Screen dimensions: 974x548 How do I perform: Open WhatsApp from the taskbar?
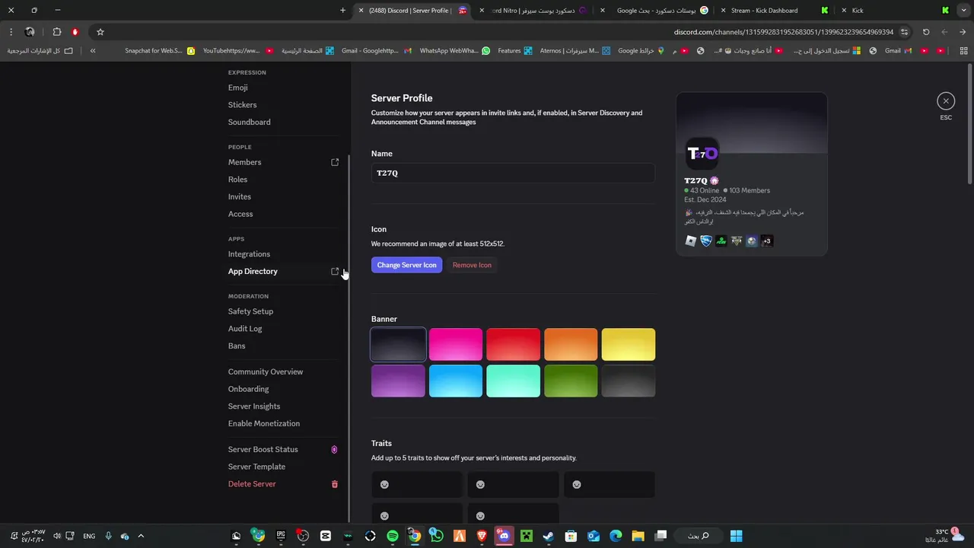pos(437,536)
